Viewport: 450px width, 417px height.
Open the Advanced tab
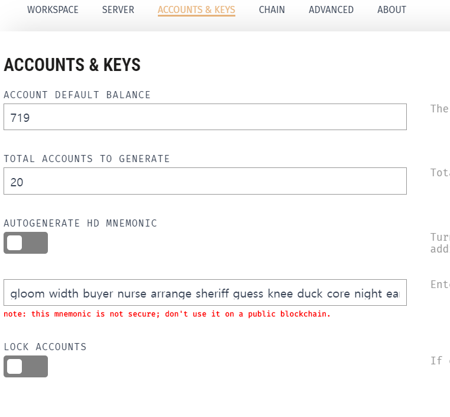[331, 9]
